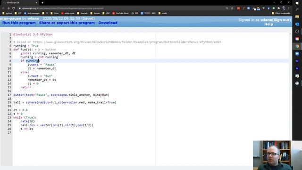This screenshot has width=302, height=170.
Task: Open Chrome three-dot menu
Action: tap(289, 8)
